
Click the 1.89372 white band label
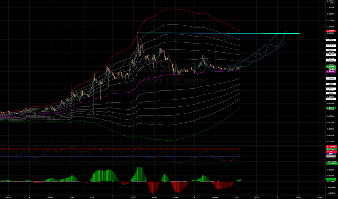pos(331,40)
